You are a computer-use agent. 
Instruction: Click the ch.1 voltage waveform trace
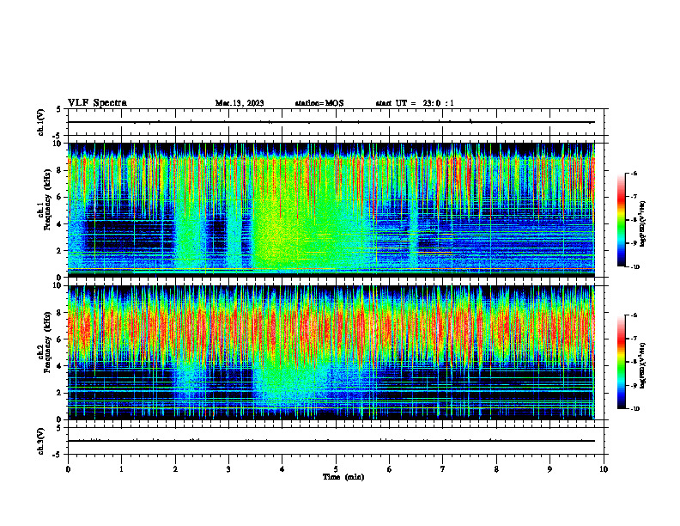331,122
